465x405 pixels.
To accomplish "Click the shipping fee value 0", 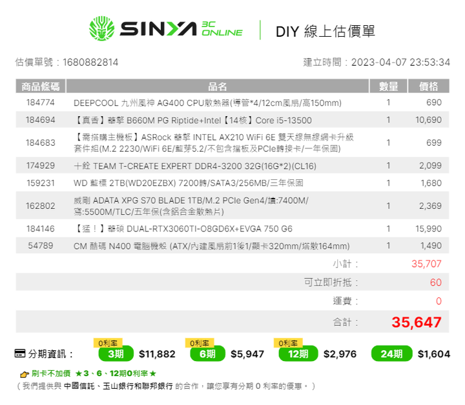I will (439, 301).
